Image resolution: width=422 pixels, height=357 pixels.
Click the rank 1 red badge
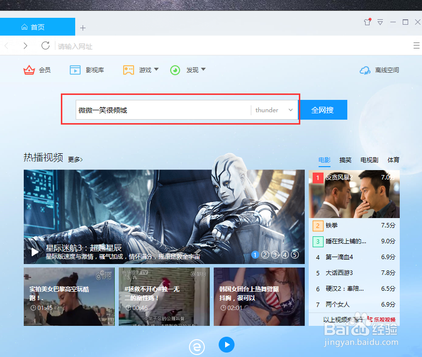point(318,178)
